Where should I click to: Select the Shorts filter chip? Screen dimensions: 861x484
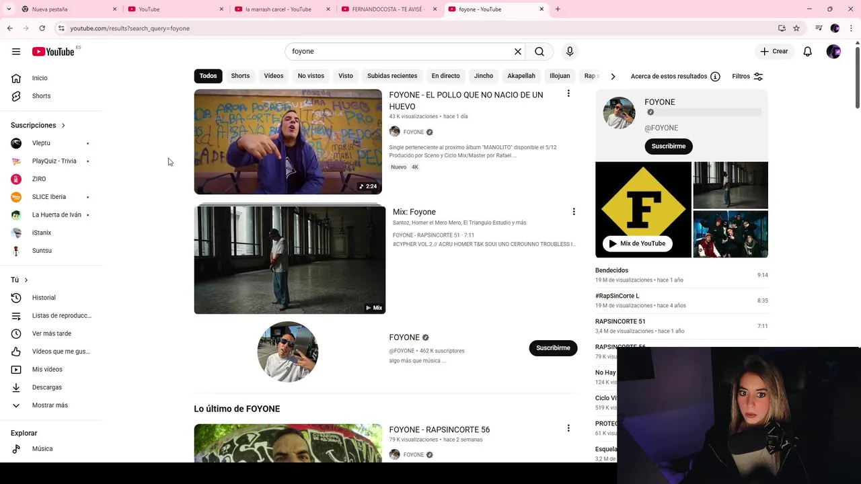[240, 76]
